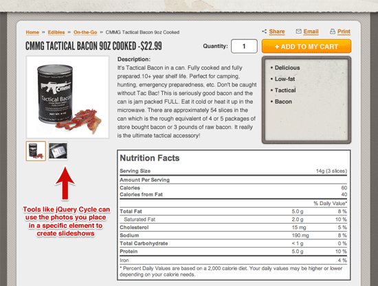The width and height of the screenshot is (378, 286).
Task: Click the 'Delicious' bullet point
Action: pyautogui.click(x=287, y=68)
